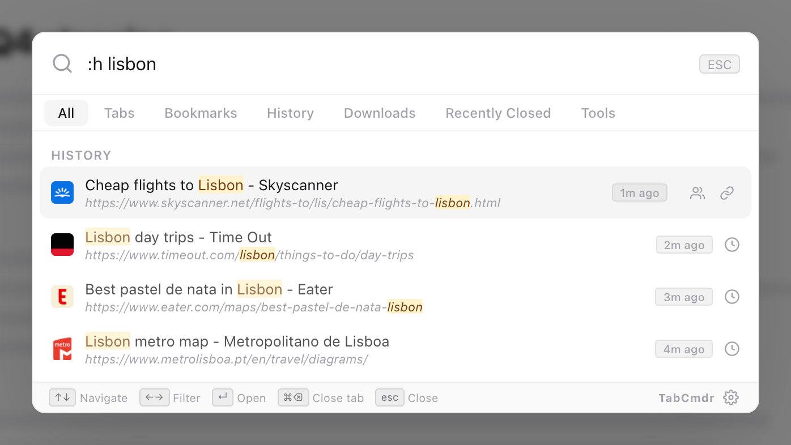Click the return key Open hint
Viewport: 791px width, 445px height.
[x=223, y=397]
